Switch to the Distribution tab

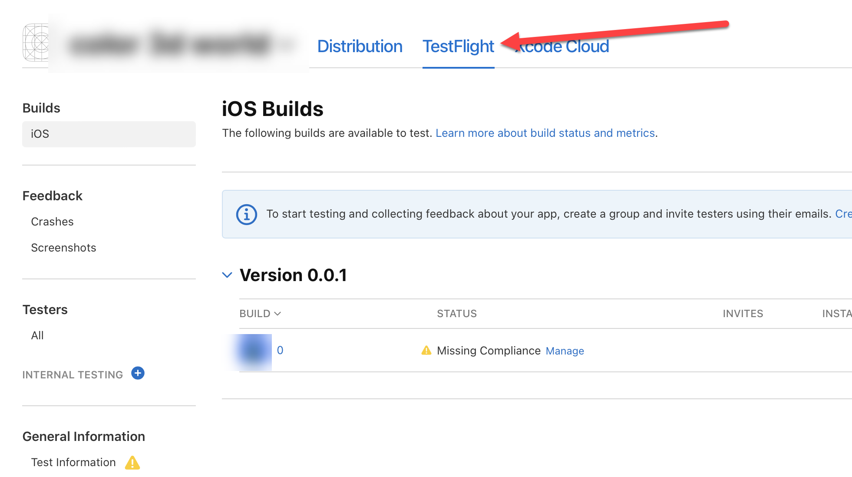pos(360,46)
